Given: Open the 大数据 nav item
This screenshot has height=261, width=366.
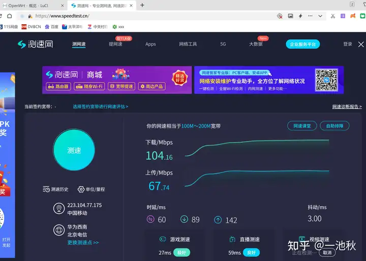Looking at the screenshot, I should (x=256, y=44).
